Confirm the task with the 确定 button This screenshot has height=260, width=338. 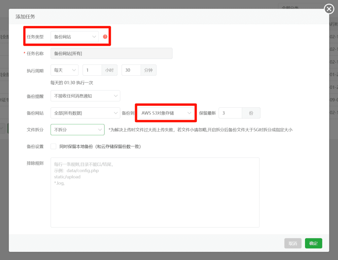coord(313,244)
